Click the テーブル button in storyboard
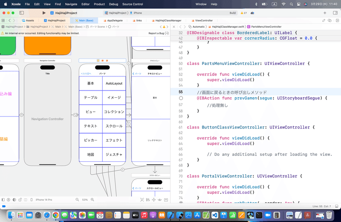 (x=91, y=97)
